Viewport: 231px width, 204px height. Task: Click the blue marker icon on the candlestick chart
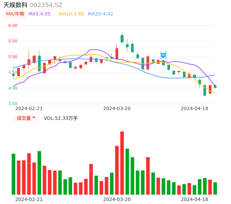pos(163,55)
